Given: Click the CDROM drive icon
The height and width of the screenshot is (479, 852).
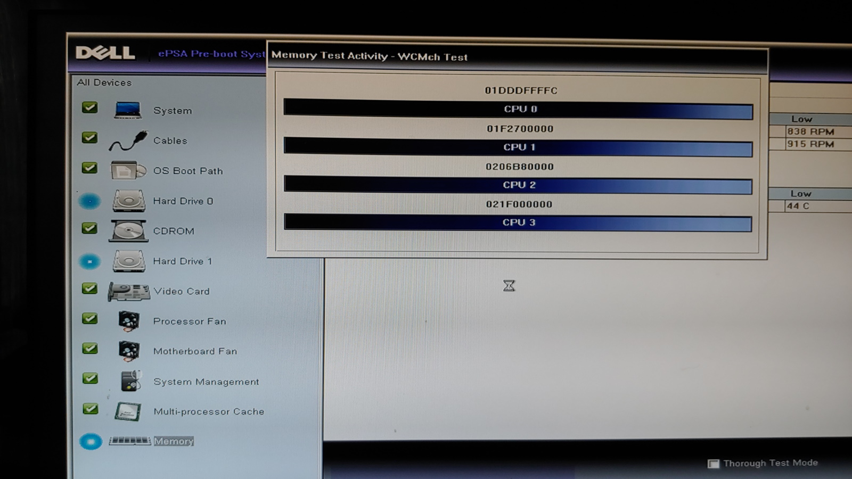Looking at the screenshot, I should point(128,231).
